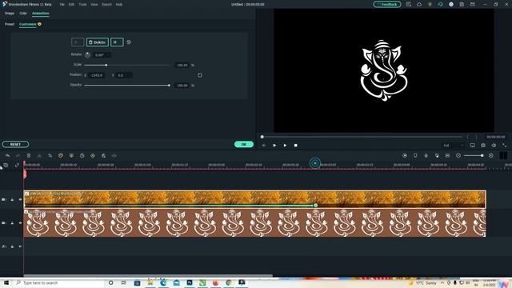512x288 pixels.
Task: Reset position with the circular arrow icon
Action: (x=200, y=75)
